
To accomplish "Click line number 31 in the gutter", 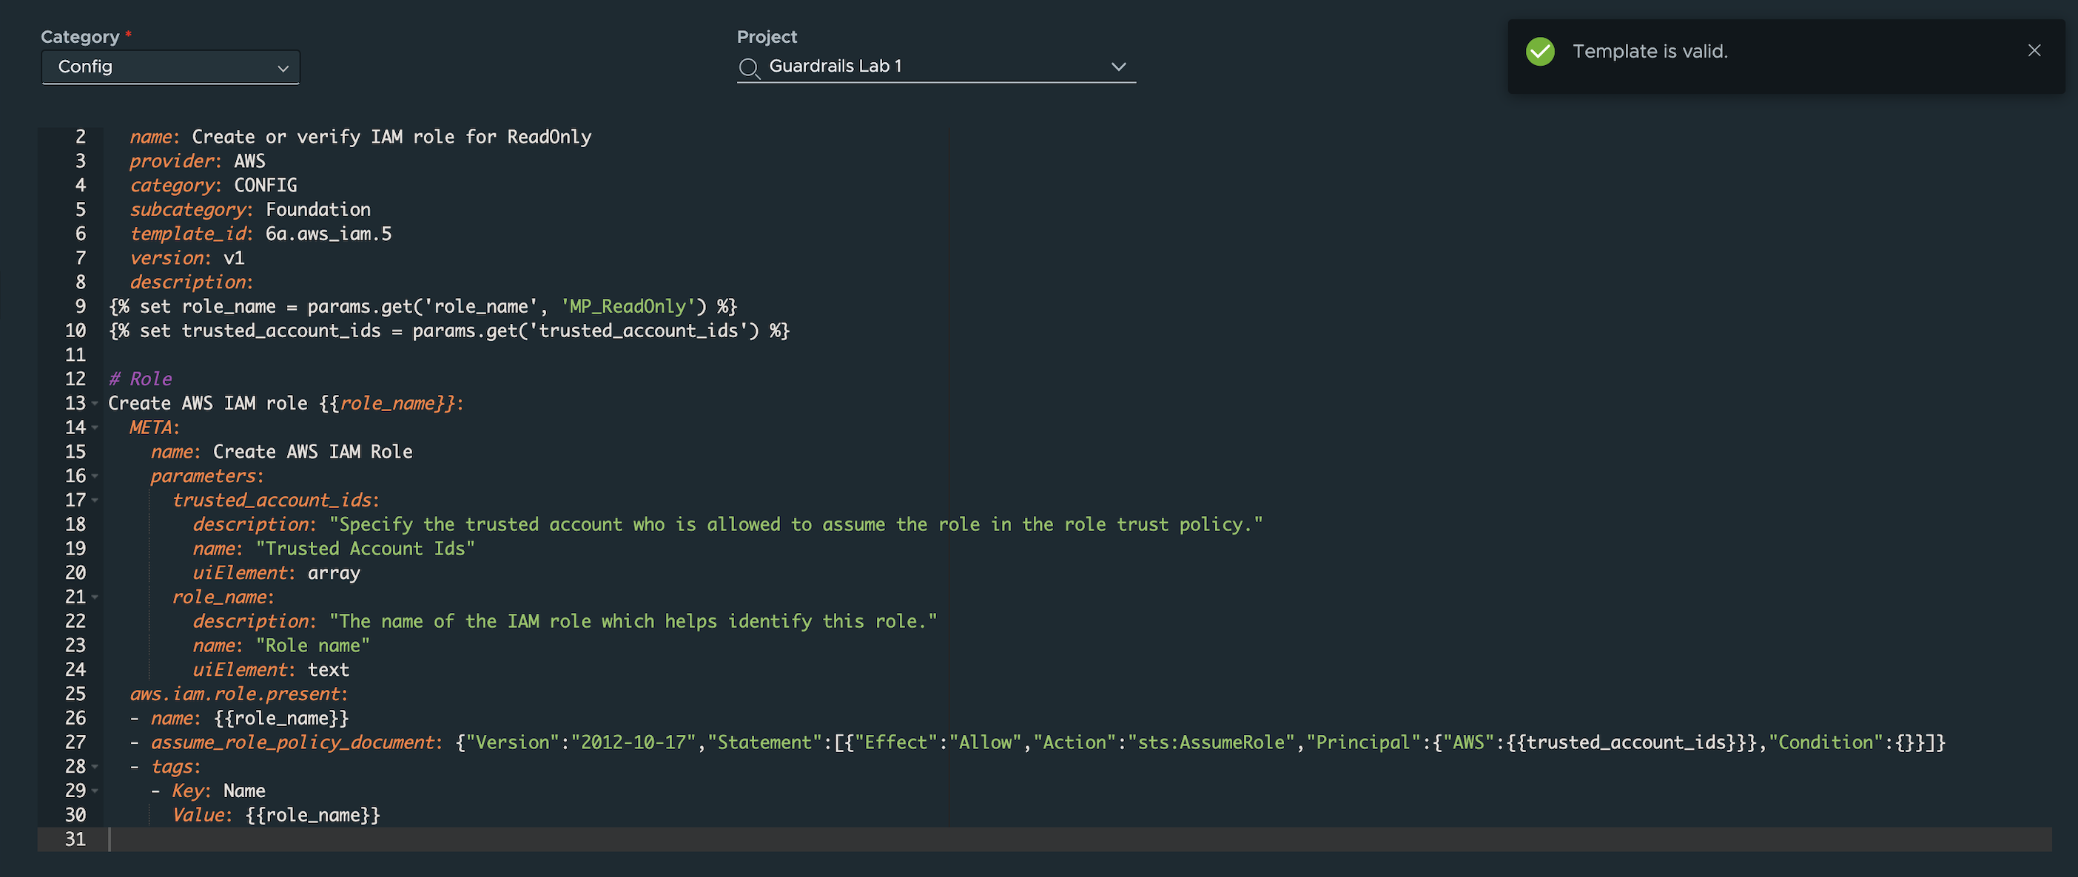I will click(x=75, y=839).
